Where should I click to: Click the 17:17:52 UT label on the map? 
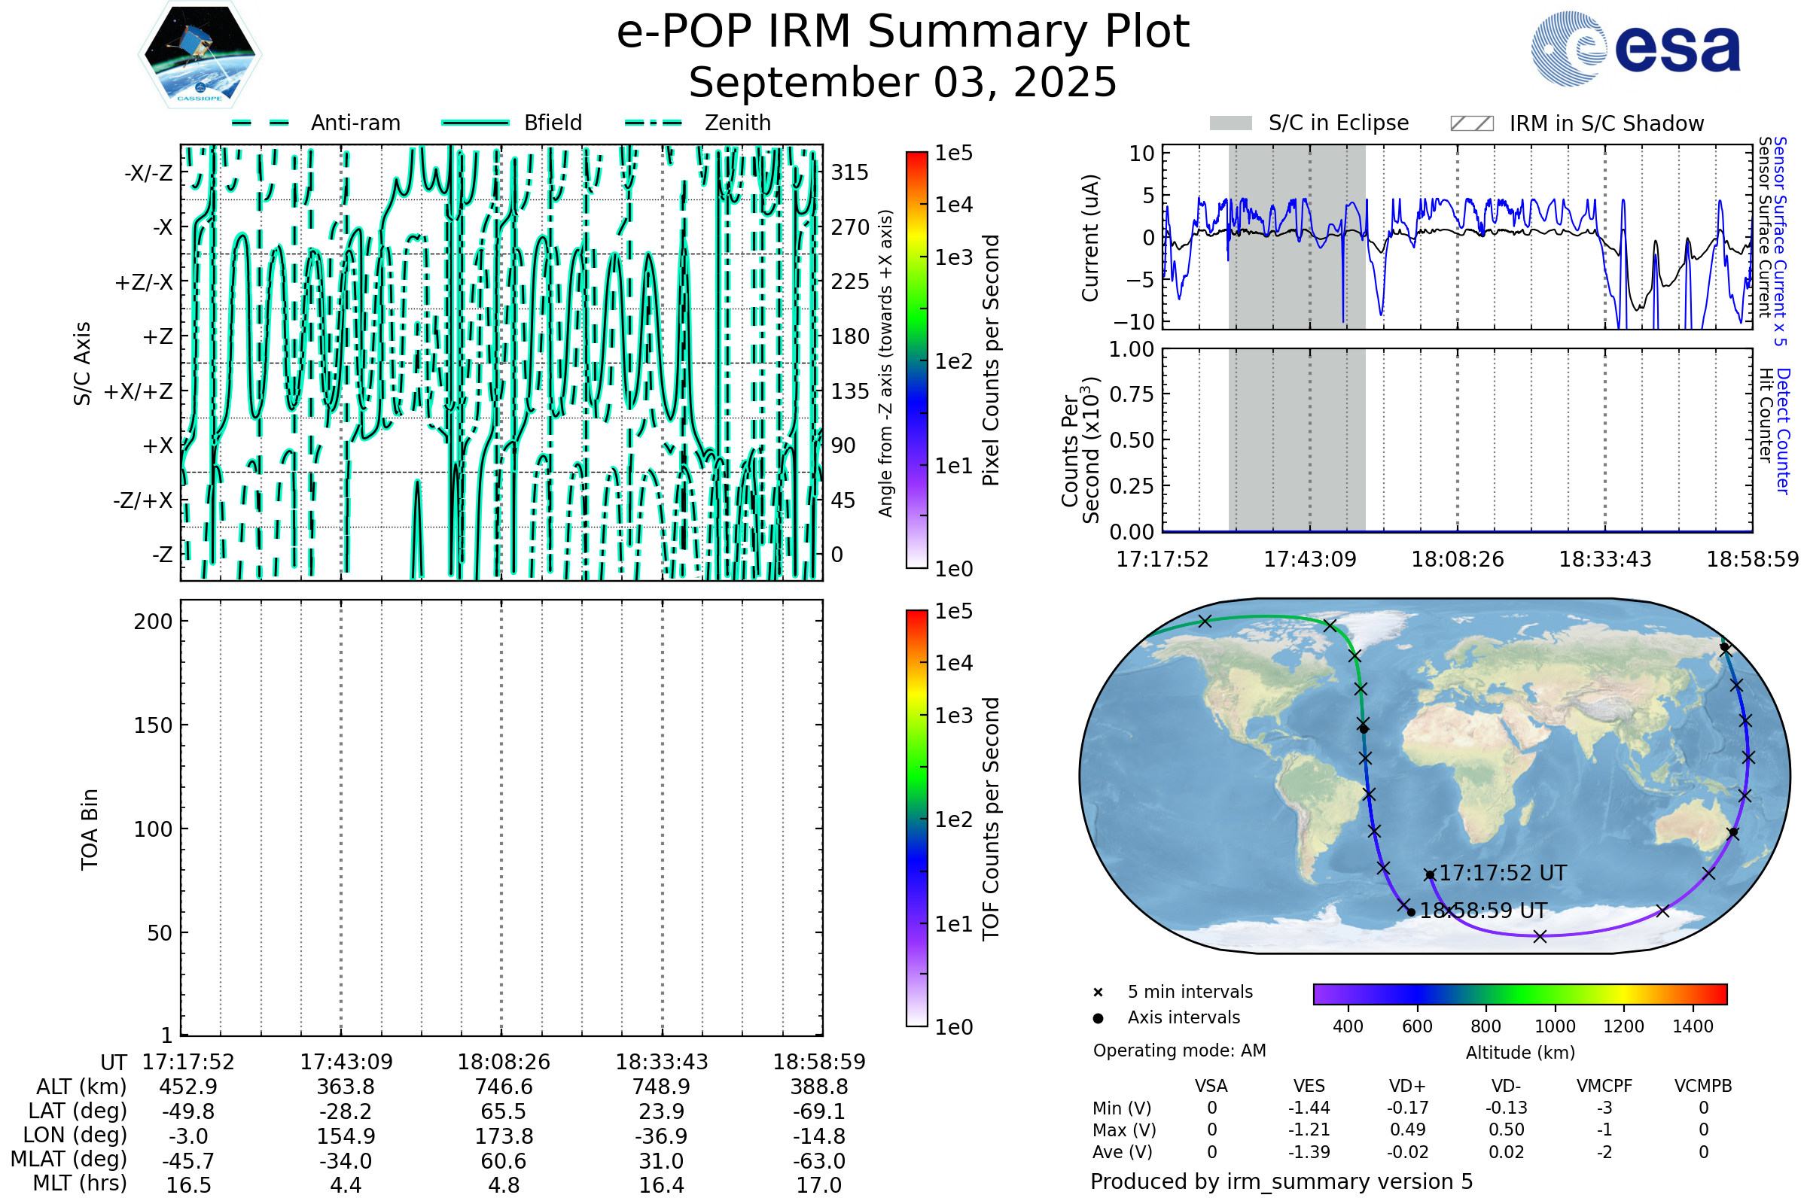(1503, 873)
